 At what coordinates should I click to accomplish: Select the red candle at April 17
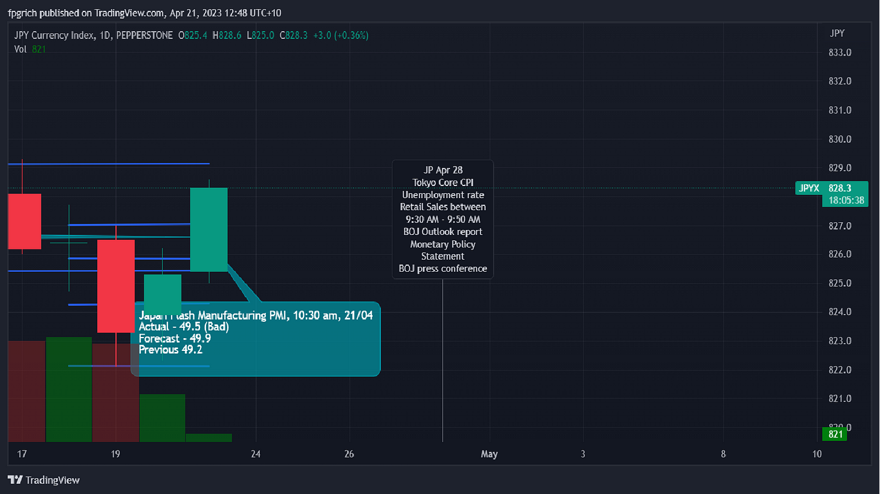tap(24, 221)
